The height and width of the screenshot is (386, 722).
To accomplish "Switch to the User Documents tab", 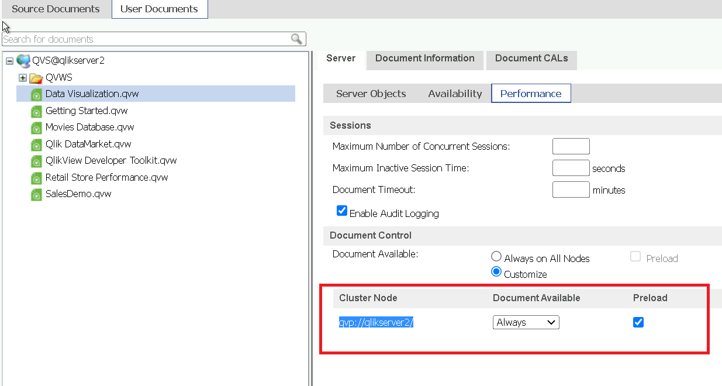I will [x=159, y=9].
